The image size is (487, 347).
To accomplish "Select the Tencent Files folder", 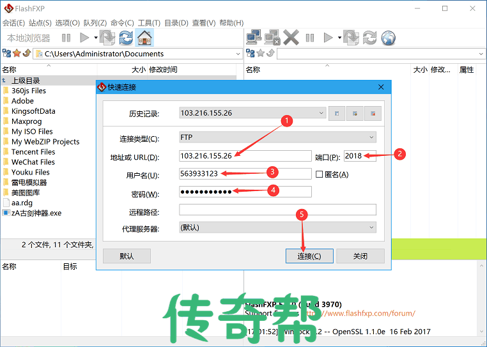I will tap(33, 152).
